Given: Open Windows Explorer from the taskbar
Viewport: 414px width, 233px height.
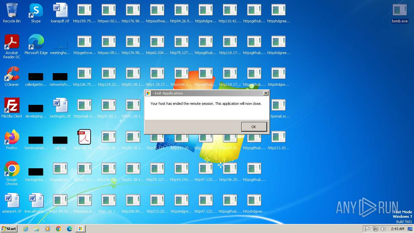Looking at the screenshot, I should [37, 229].
